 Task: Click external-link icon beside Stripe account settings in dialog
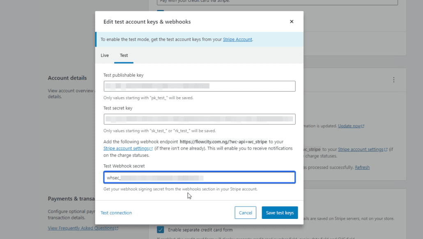coord(151,148)
